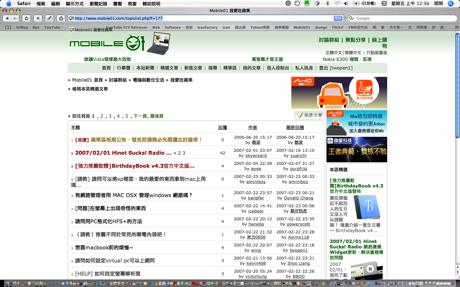This screenshot has height=287, width=460.
Task: Go forward with Safari's forward arrow
Action: coord(15,18)
